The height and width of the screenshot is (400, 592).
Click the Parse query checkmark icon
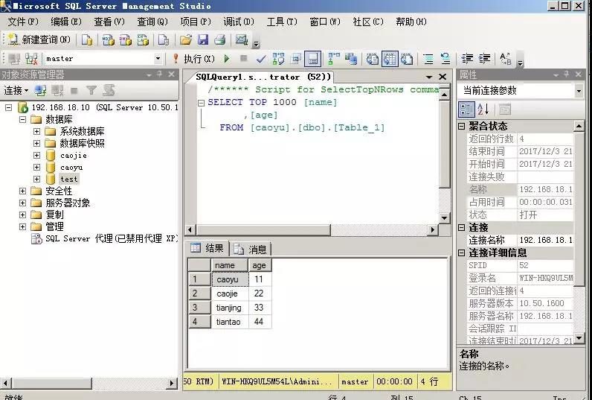(x=261, y=58)
